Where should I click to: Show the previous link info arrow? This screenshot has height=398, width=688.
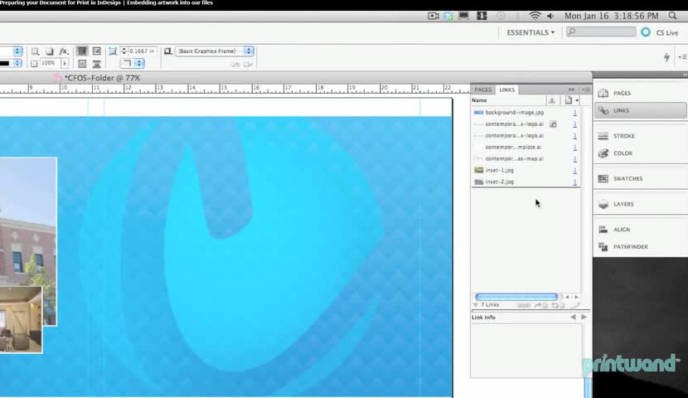(573, 317)
